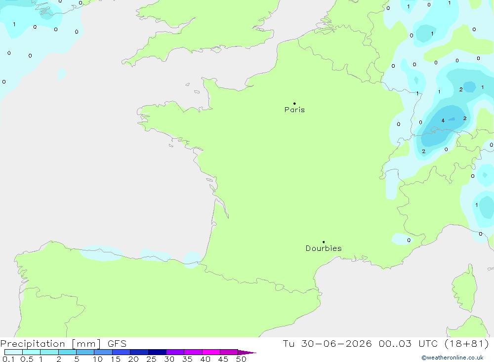Click the 4 mm precipitation value label
Viewport: 494px width, 362px height.
pyautogui.click(x=443, y=121)
